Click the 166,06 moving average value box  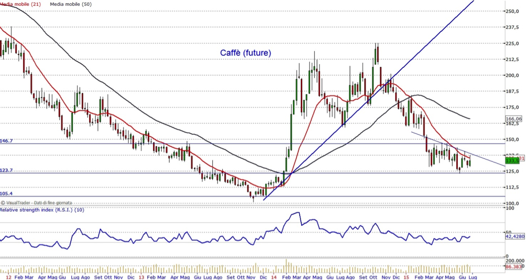coord(513,119)
